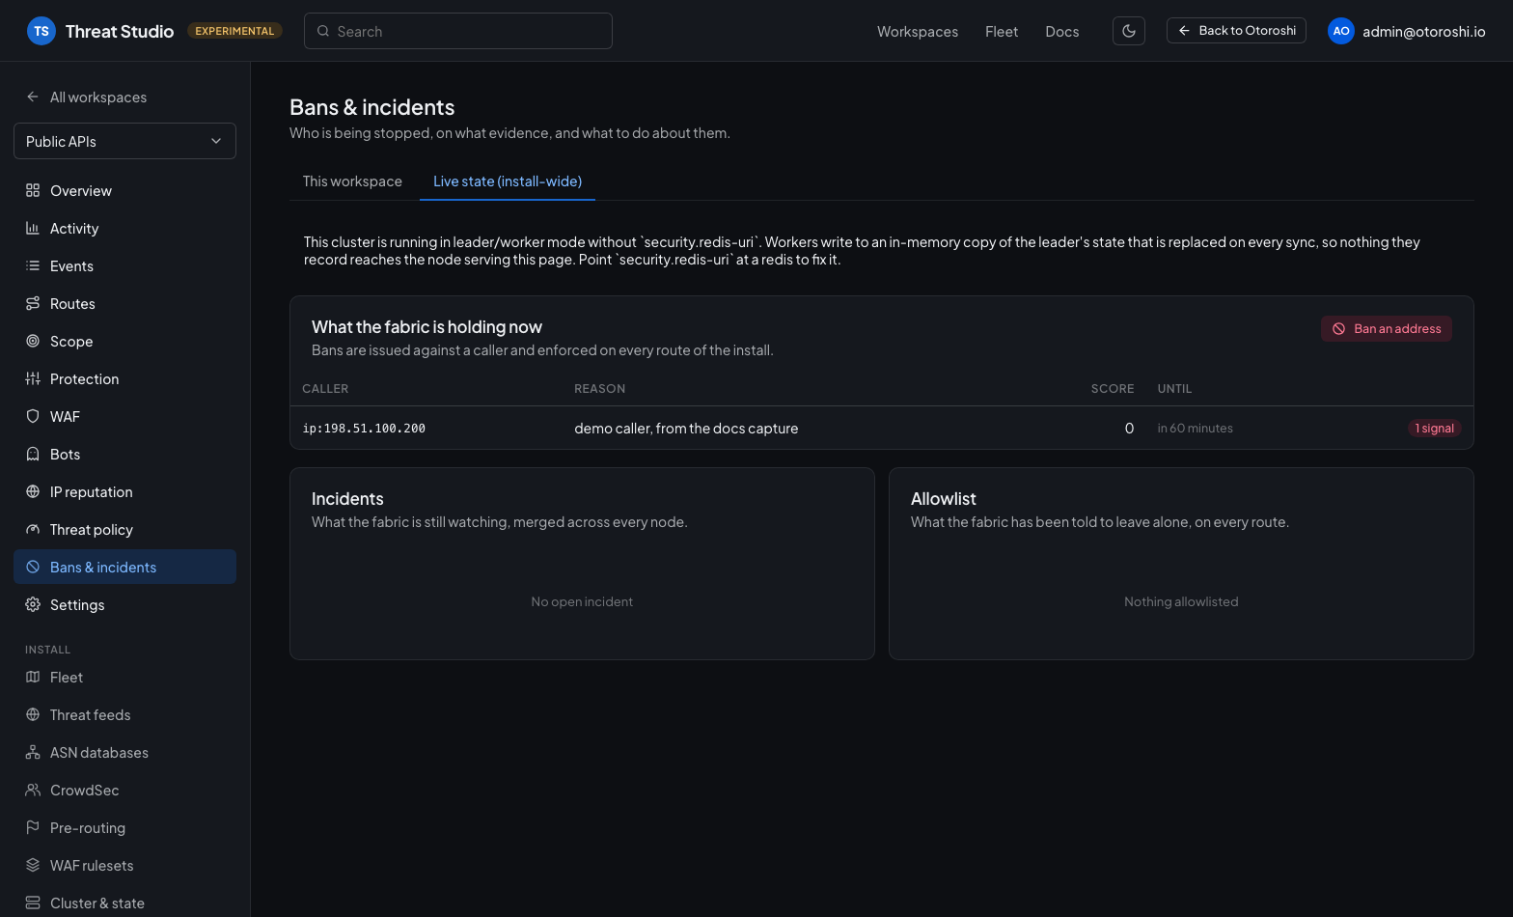Open the Activity chart icon in sidebar
Viewport: 1513px width, 917px height.
click(33, 228)
